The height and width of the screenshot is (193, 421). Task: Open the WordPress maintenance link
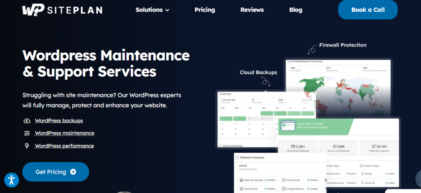click(x=65, y=133)
